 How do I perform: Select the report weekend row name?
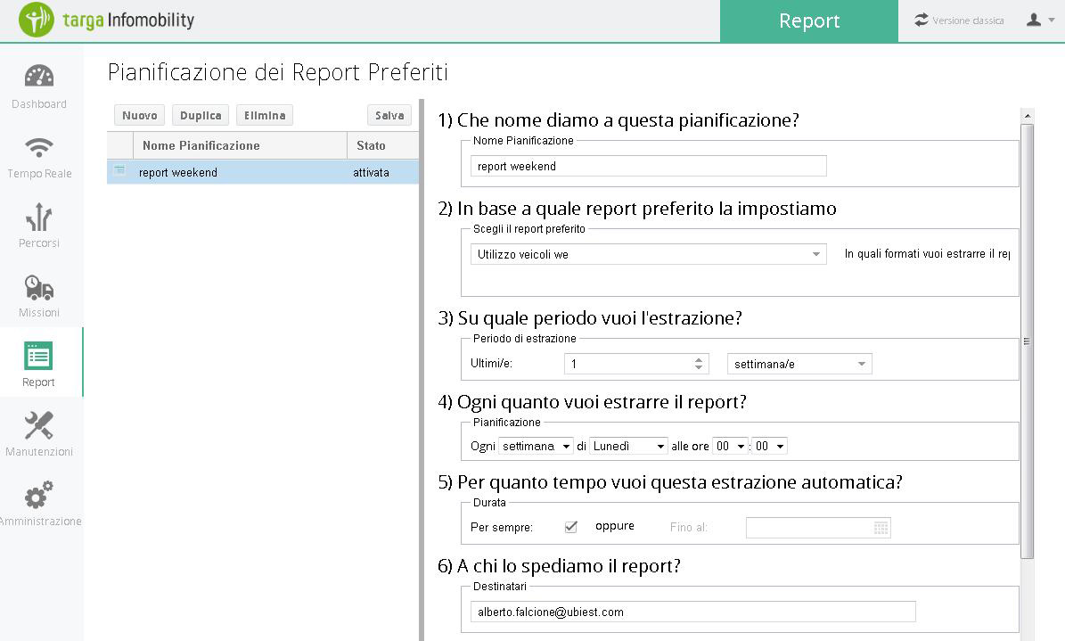tap(178, 173)
